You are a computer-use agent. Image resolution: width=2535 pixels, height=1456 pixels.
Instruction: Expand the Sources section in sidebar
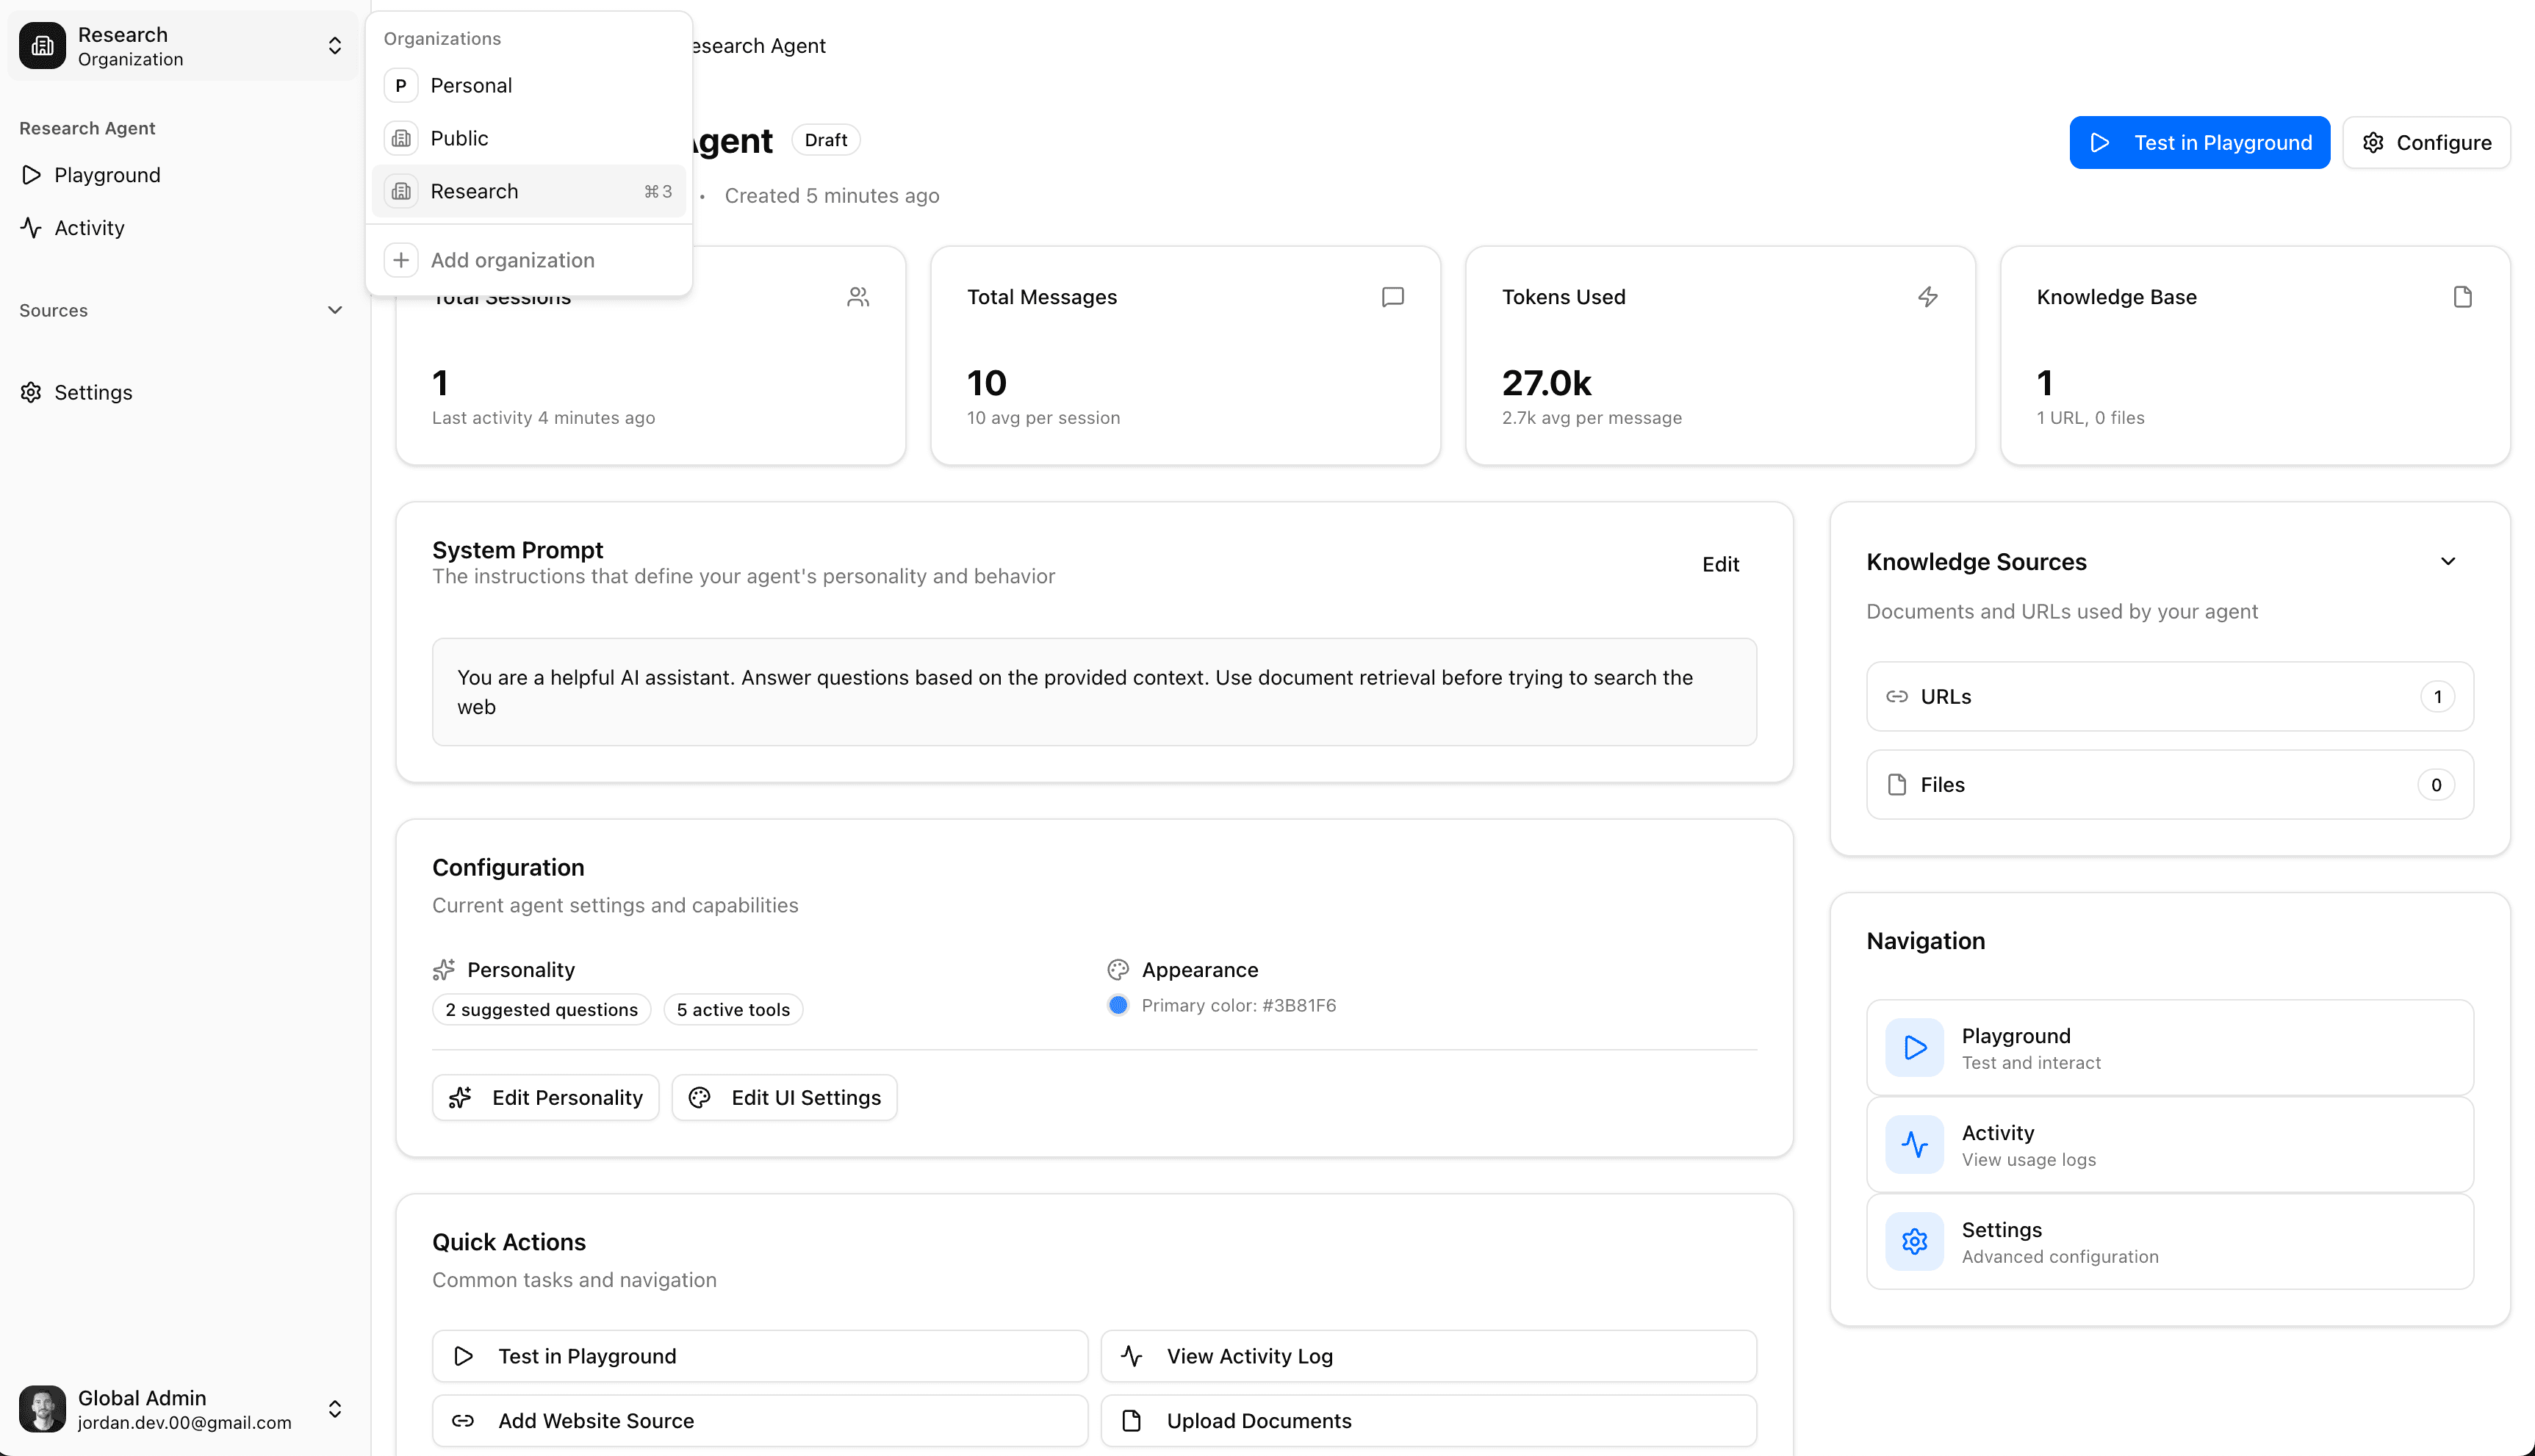(335, 310)
